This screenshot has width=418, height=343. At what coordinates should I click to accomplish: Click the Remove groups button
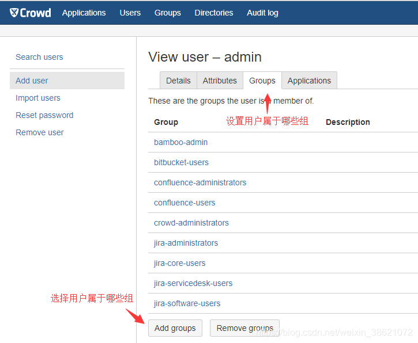(244, 328)
